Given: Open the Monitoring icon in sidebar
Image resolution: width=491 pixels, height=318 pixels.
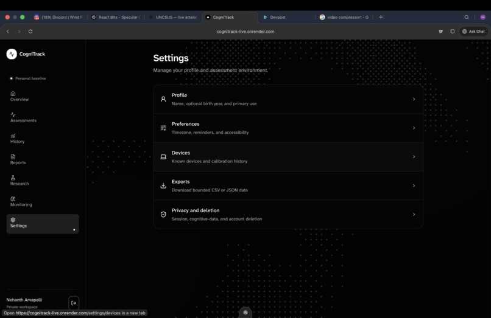Looking at the screenshot, I should tap(13, 199).
